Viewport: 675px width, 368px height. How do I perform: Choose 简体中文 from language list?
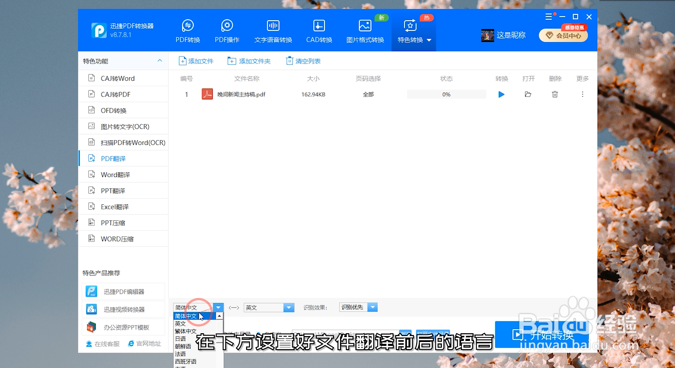194,316
